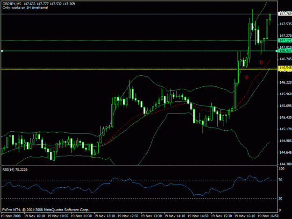Click the '19 Nov 11:30' time axis label
This screenshot has width=292, height=219.
pyautogui.click(x=81, y=216)
